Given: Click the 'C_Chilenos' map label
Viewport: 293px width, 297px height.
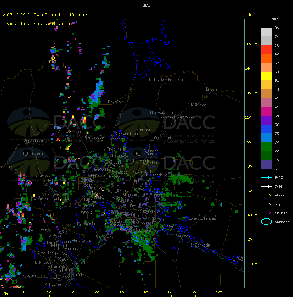Looking at the screenshot, I should [33, 154].
